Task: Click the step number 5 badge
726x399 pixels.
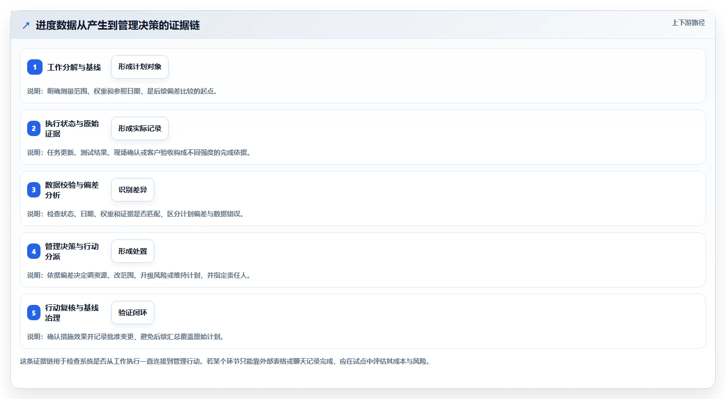Action: point(35,313)
